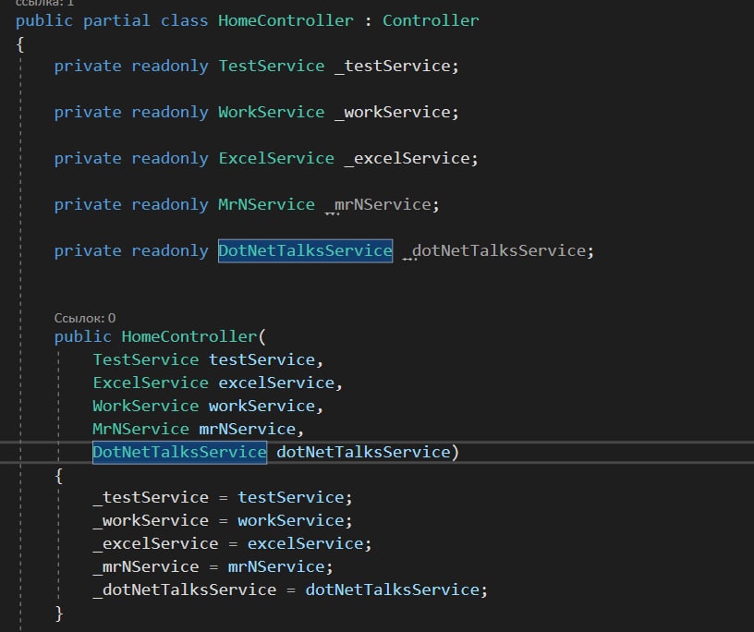Screen dimensions: 754x632
Task: Click "public" before the HomeController constructor
Action: pos(82,336)
